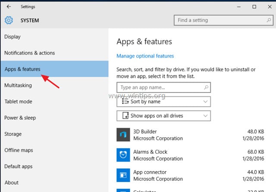
Task: Focus the Find a setting search box
Action: pos(223,20)
